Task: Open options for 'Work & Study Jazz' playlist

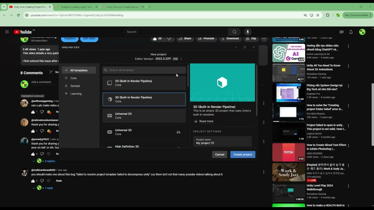Action: point(348,166)
